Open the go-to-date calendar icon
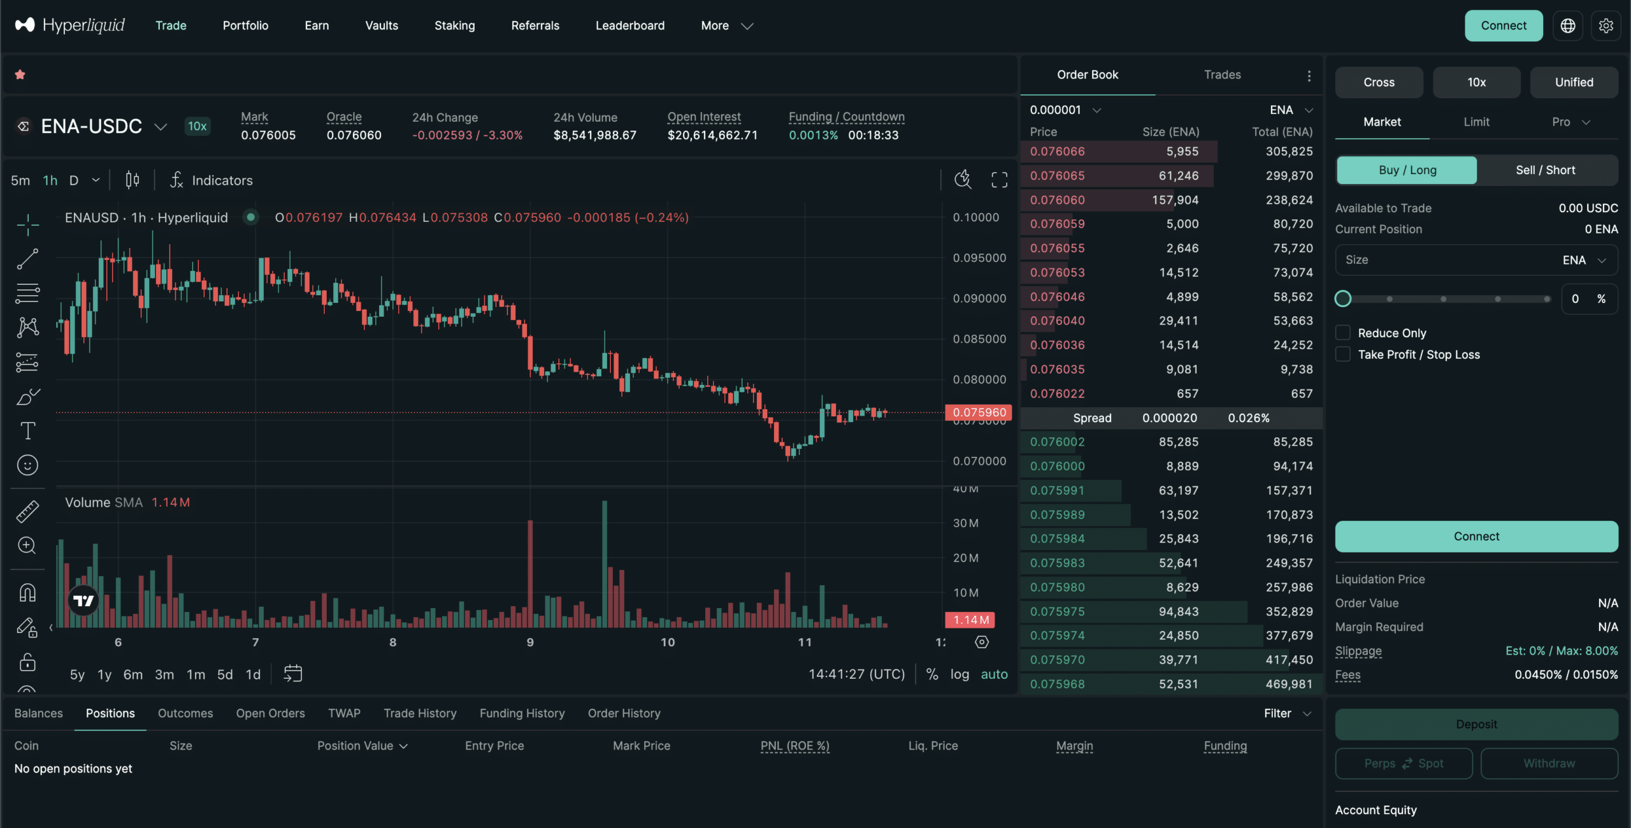Image resolution: width=1631 pixels, height=828 pixels. pos(292,674)
